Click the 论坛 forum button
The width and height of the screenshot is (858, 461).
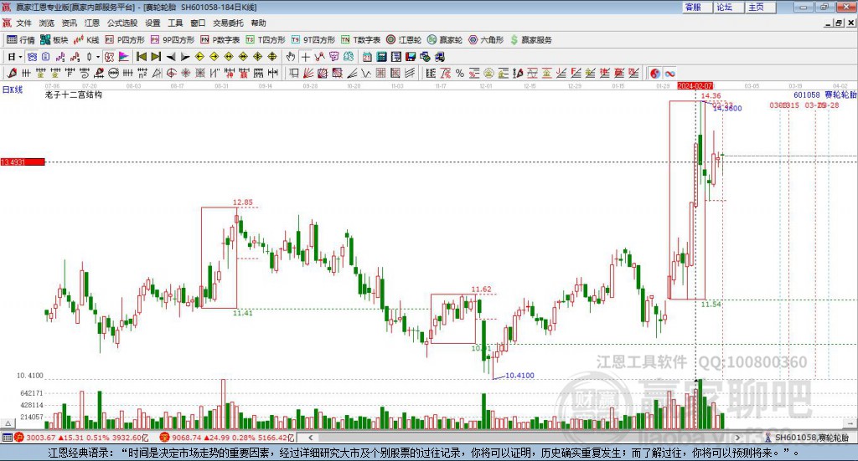tap(728, 7)
